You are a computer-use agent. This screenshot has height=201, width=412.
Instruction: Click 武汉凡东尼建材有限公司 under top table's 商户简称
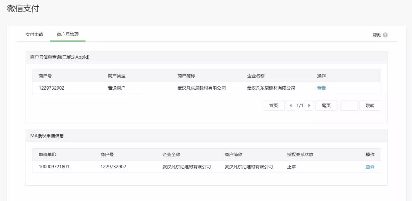pos(201,88)
